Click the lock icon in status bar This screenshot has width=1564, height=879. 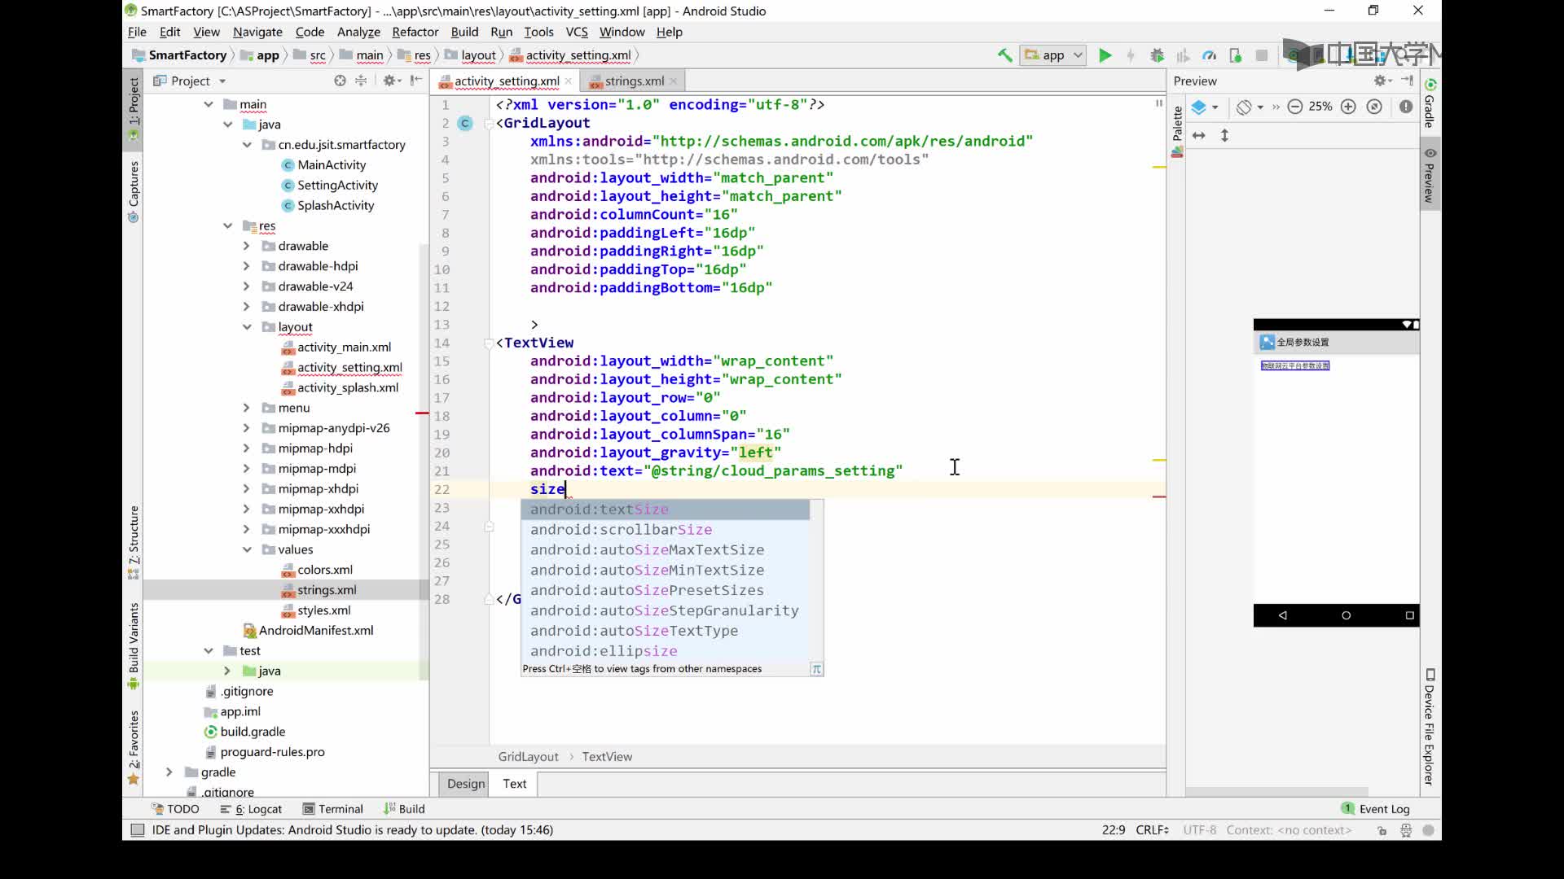[1382, 830]
